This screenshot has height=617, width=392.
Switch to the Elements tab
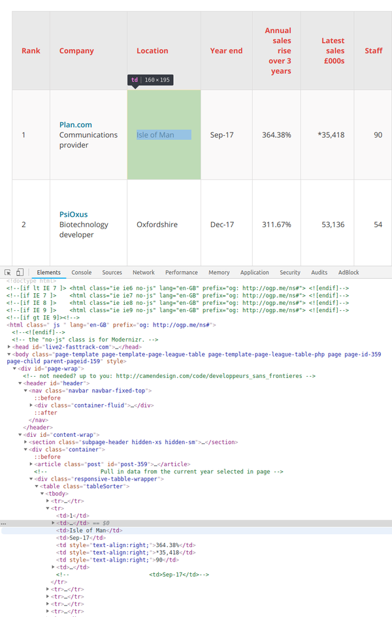(49, 272)
